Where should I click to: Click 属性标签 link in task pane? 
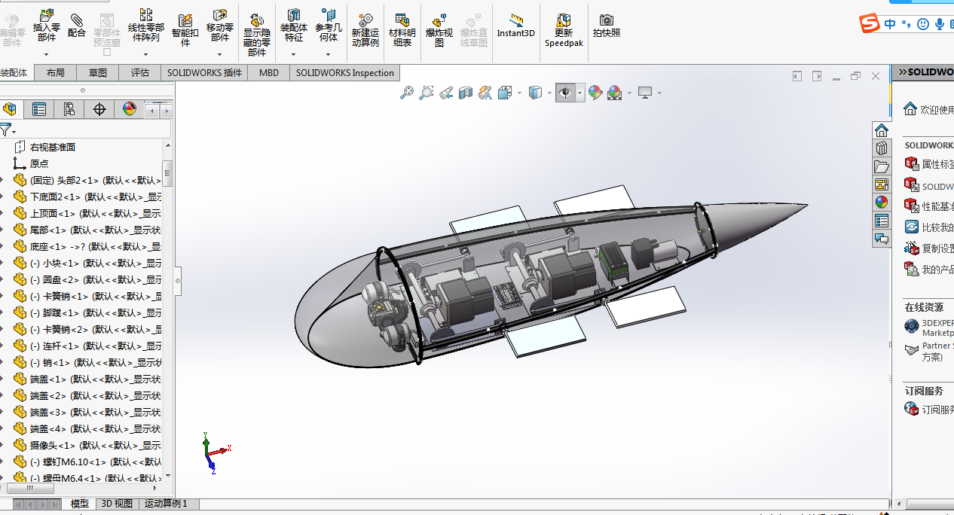[x=937, y=164]
